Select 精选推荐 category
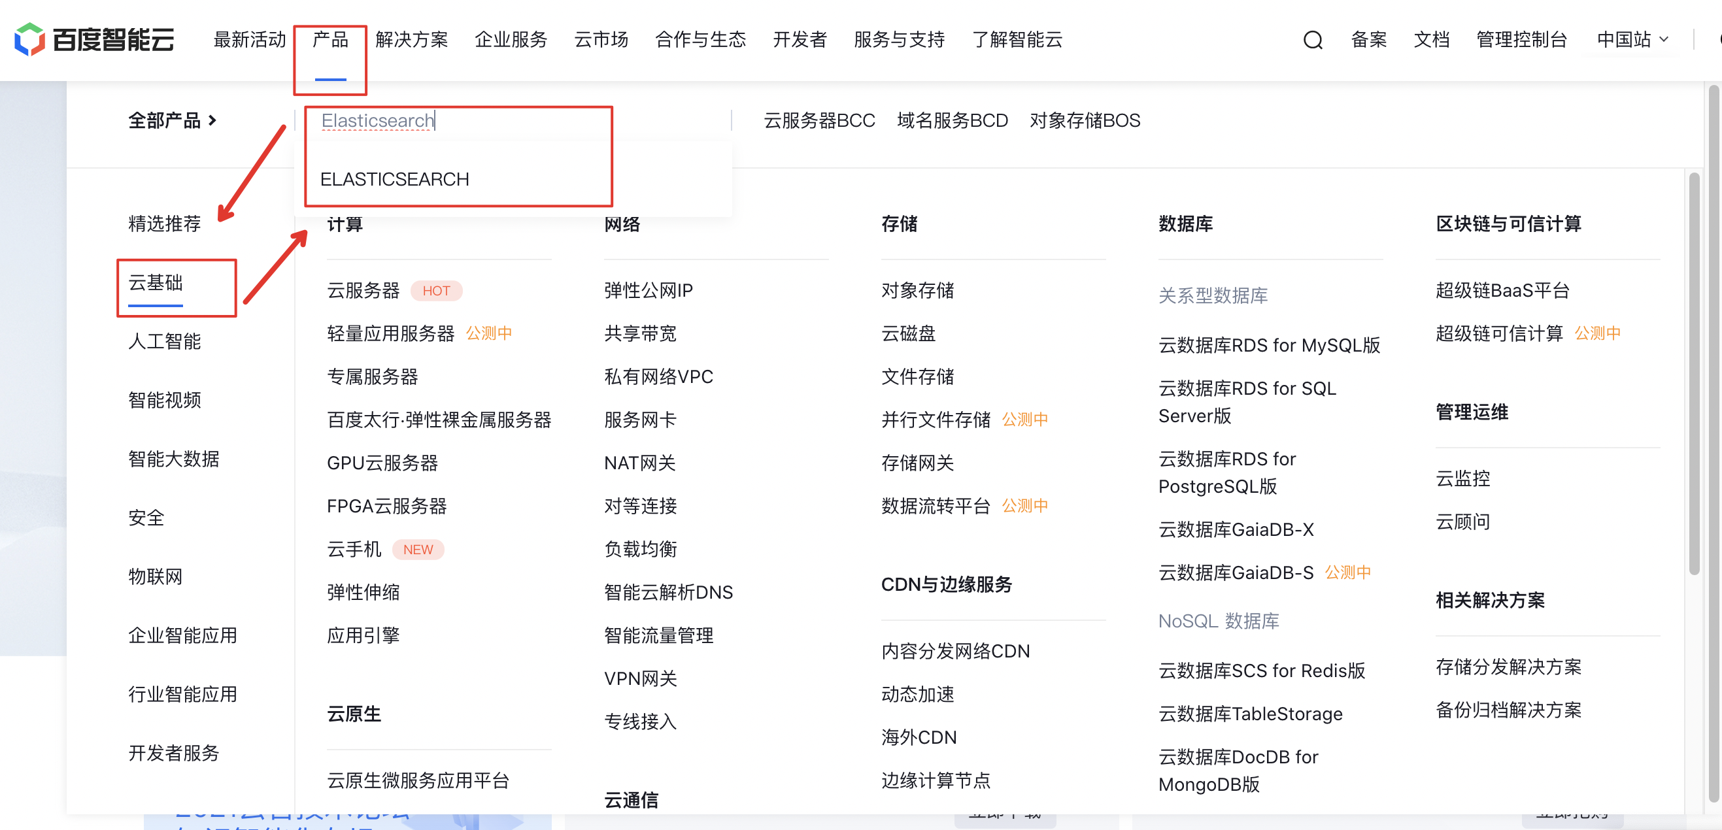The image size is (1722, 830). [165, 224]
